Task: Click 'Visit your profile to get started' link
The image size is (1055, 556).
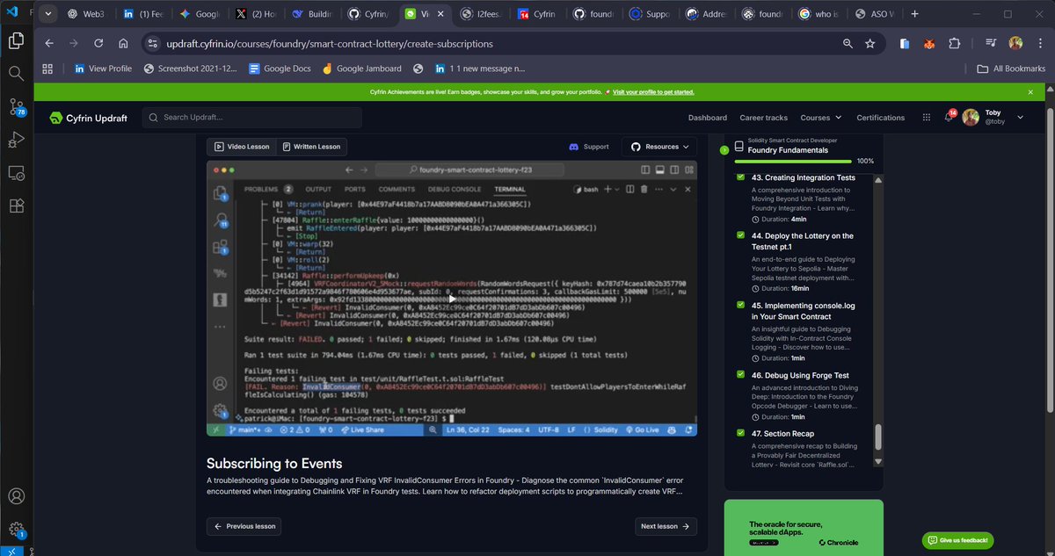Action: [653, 91]
